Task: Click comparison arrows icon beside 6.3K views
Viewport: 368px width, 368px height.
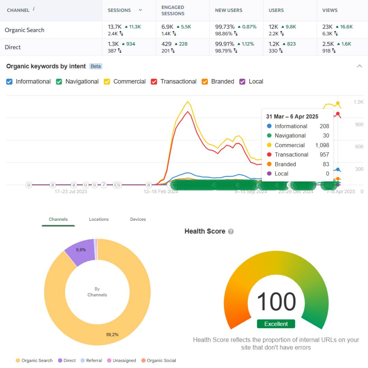Action: (x=336, y=33)
